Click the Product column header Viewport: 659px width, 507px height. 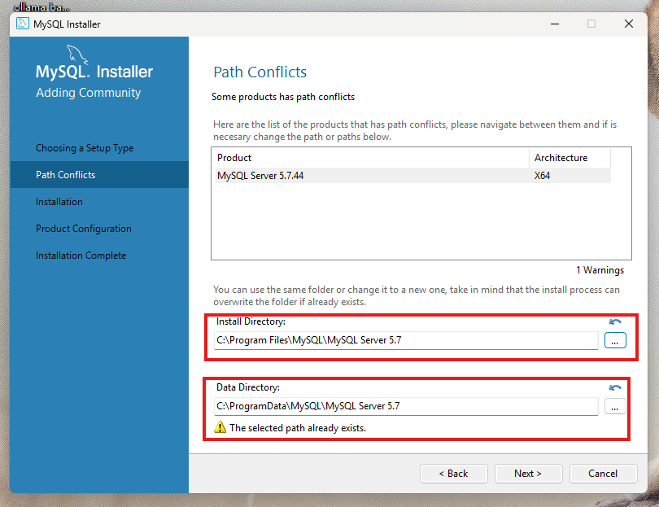pos(372,158)
